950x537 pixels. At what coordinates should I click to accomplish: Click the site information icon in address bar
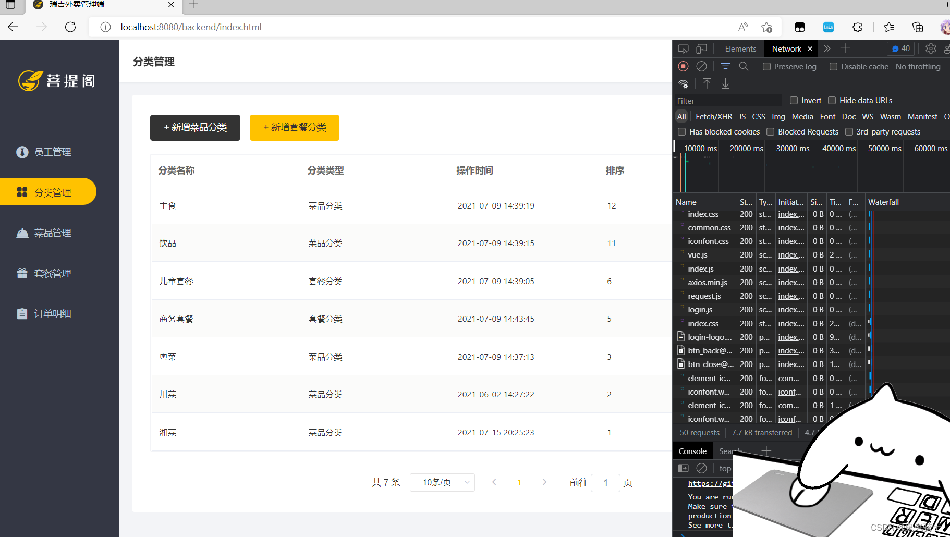pos(105,27)
